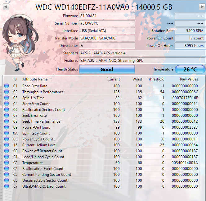
Task: Click the status orb for Reallocation Event Count
Action: click(7, 168)
